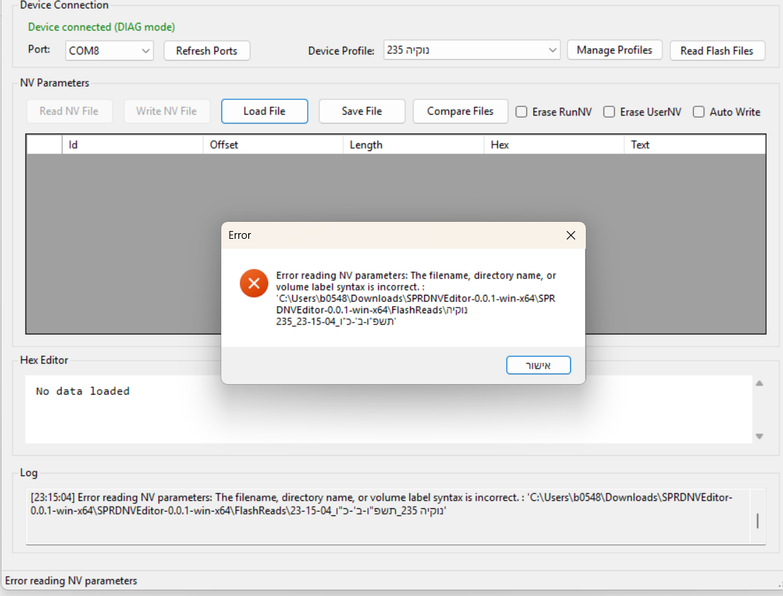Image resolution: width=783 pixels, height=596 pixels.
Task: Click Compare Files button
Action: pyautogui.click(x=460, y=111)
